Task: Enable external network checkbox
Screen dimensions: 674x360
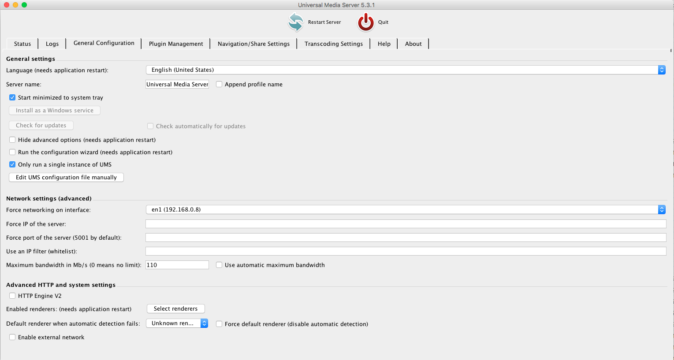Action: click(12, 337)
